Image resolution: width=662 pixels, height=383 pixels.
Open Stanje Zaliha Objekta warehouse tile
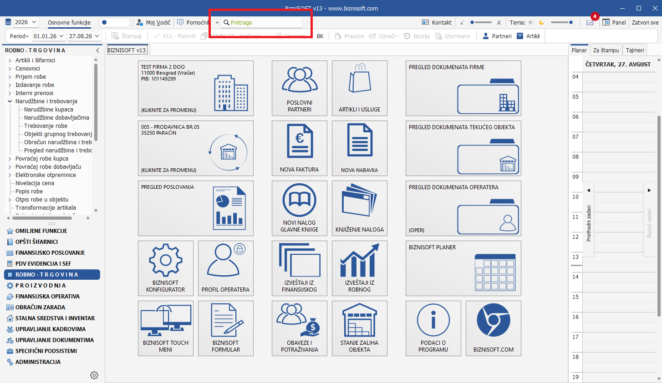click(359, 328)
